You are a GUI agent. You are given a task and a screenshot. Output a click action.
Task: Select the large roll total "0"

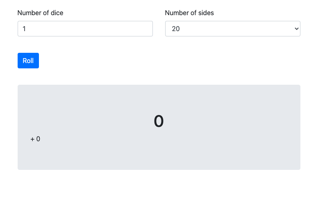[159, 121]
